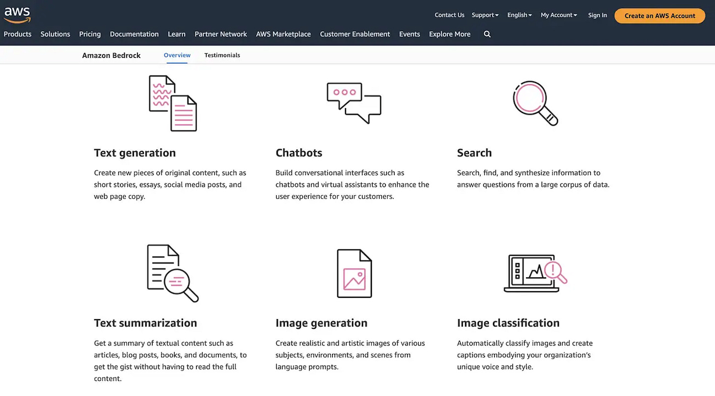The height and width of the screenshot is (396, 715).
Task: Click the Image classification laptop icon
Action: point(535,273)
